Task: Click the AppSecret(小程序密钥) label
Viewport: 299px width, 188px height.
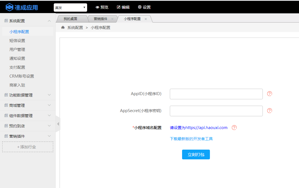Action: [x=141, y=111]
